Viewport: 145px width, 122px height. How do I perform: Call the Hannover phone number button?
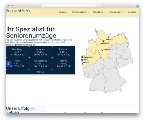pyautogui.click(x=41, y=52)
